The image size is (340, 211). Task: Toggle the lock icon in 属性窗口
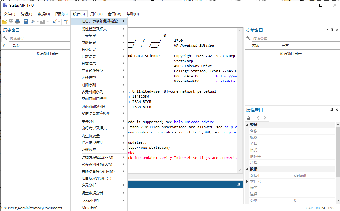(249, 118)
